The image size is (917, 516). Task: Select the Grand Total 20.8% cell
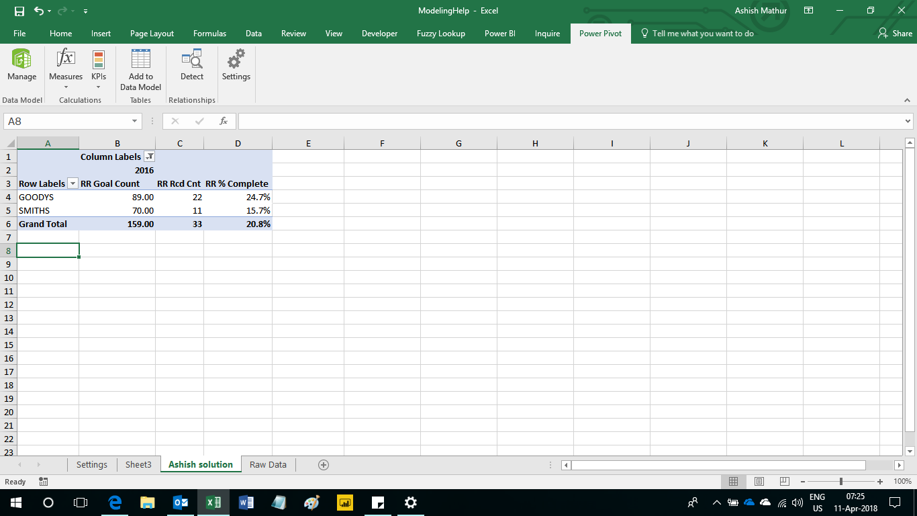(x=238, y=224)
